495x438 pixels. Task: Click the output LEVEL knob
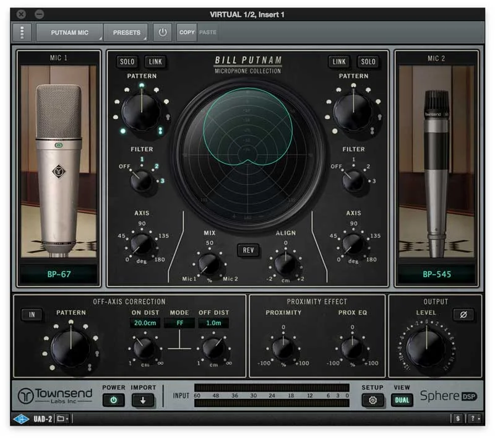(426, 349)
